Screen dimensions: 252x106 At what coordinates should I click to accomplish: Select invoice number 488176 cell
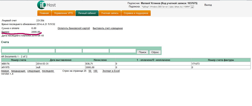tap(18, 63)
